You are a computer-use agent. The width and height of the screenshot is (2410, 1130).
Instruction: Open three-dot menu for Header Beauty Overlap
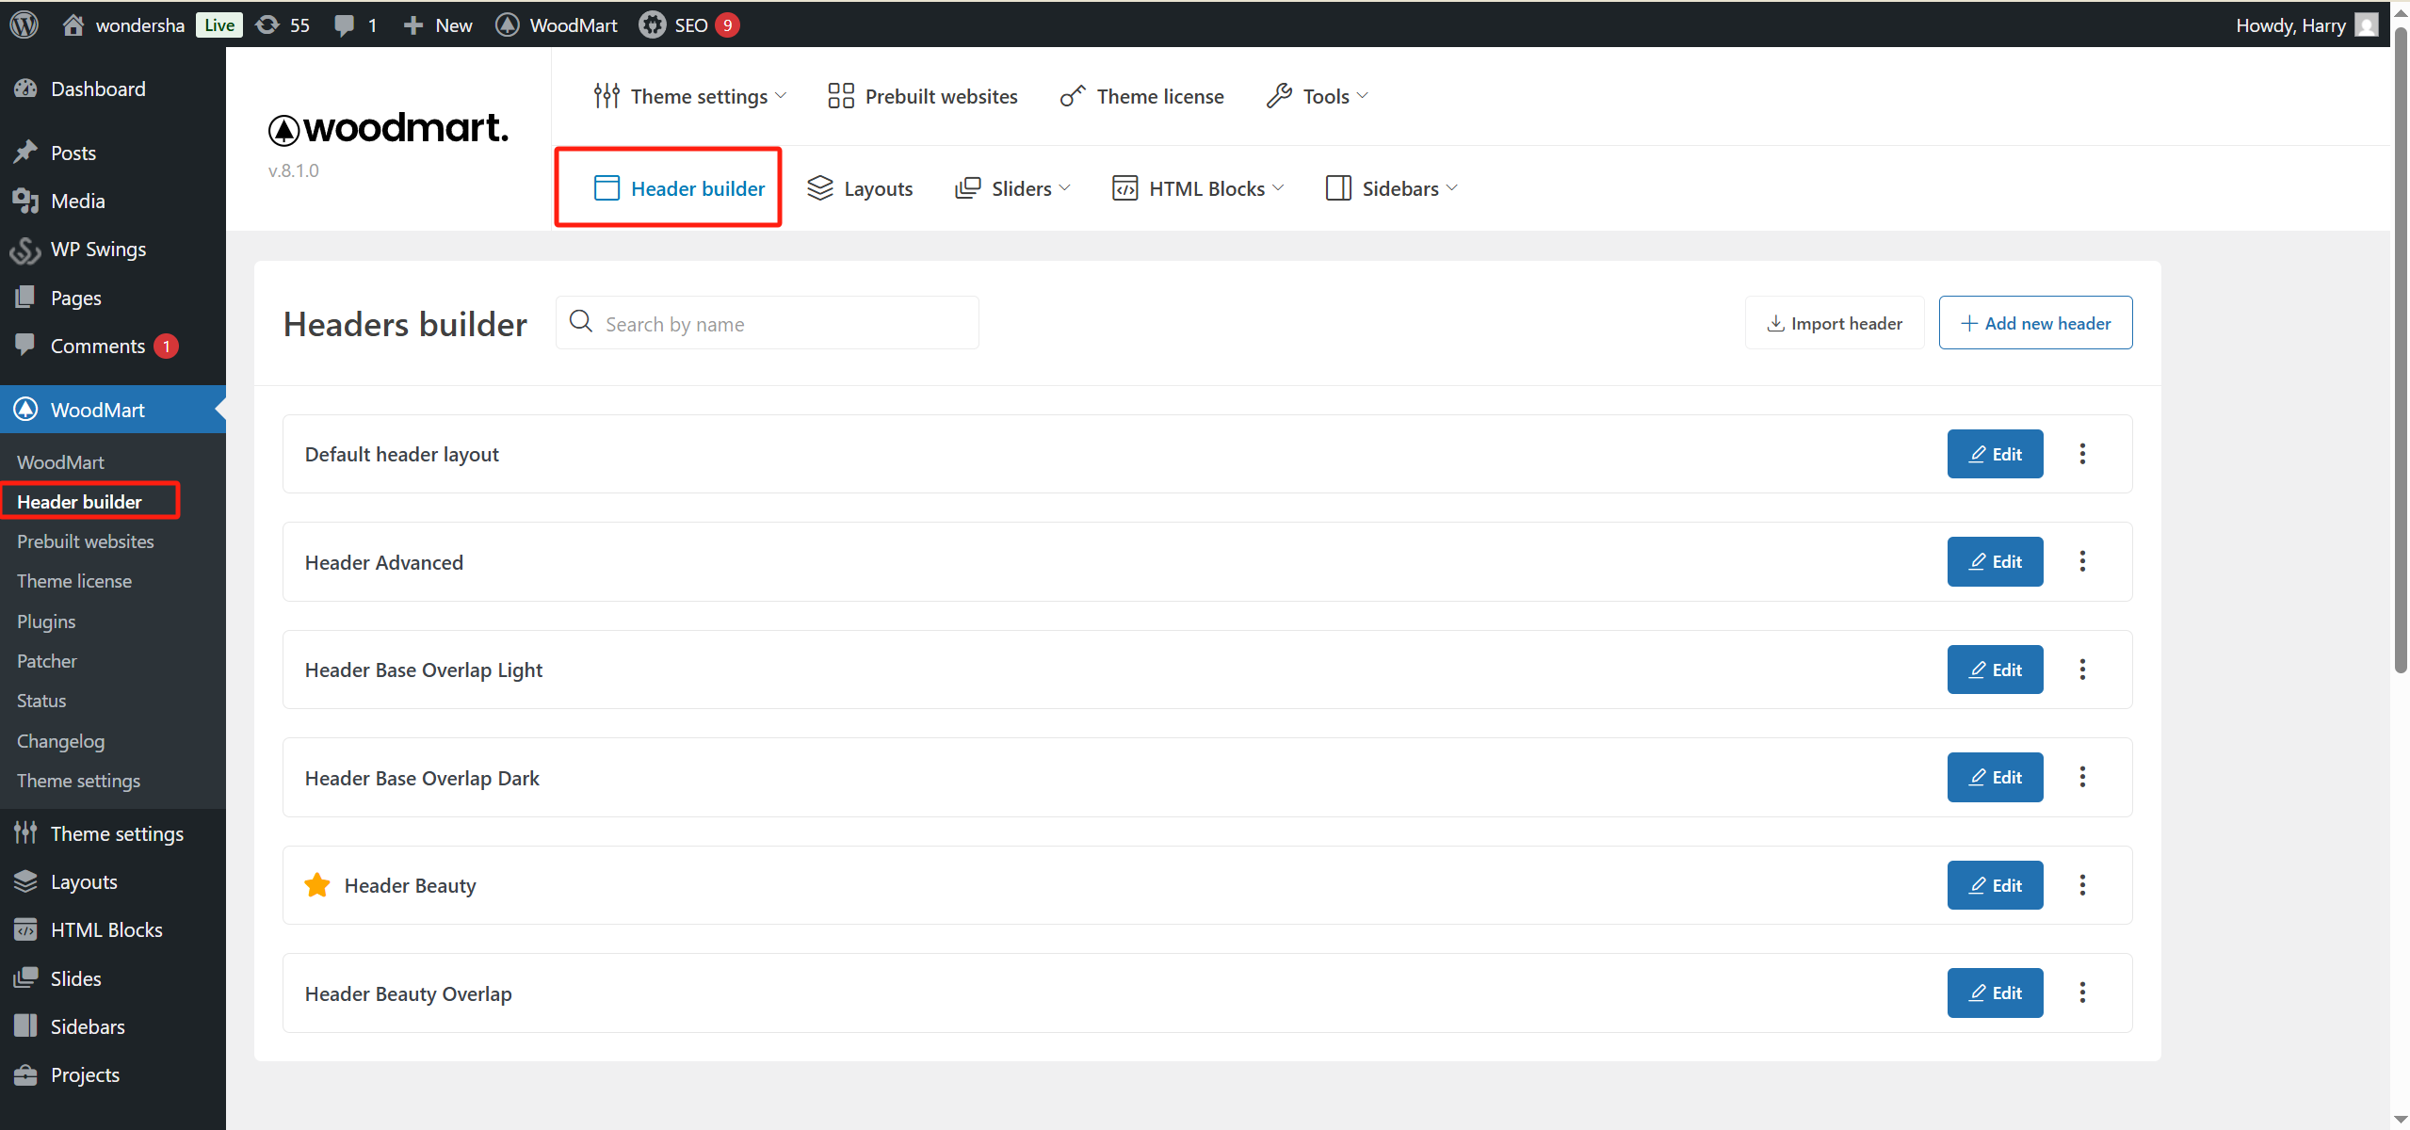tap(2082, 993)
